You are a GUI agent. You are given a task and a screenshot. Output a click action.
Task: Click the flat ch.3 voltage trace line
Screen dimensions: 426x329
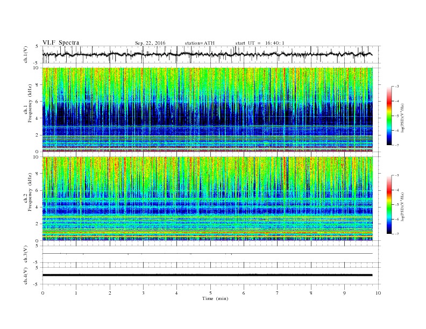click(x=207, y=254)
